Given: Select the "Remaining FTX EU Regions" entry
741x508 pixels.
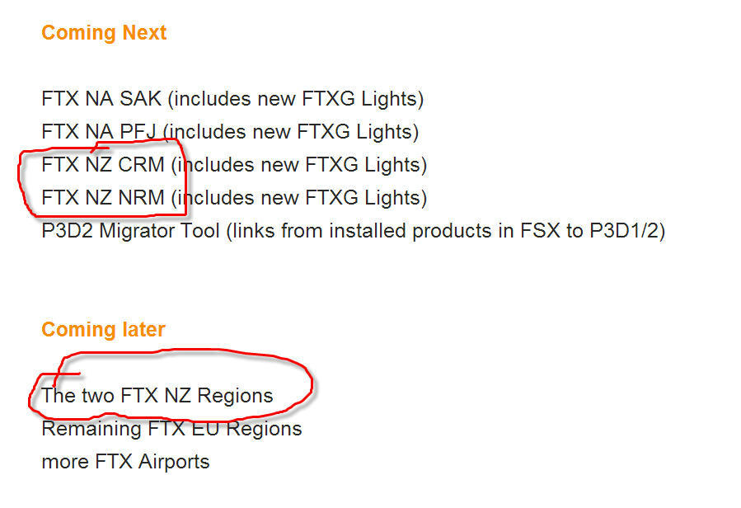Looking at the screenshot, I should click(171, 429).
